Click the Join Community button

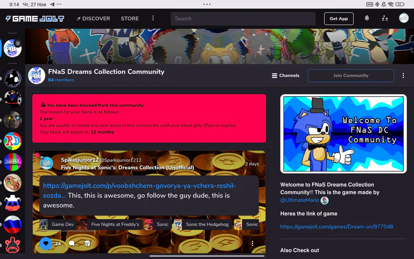pyautogui.click(x=351, y=75)
